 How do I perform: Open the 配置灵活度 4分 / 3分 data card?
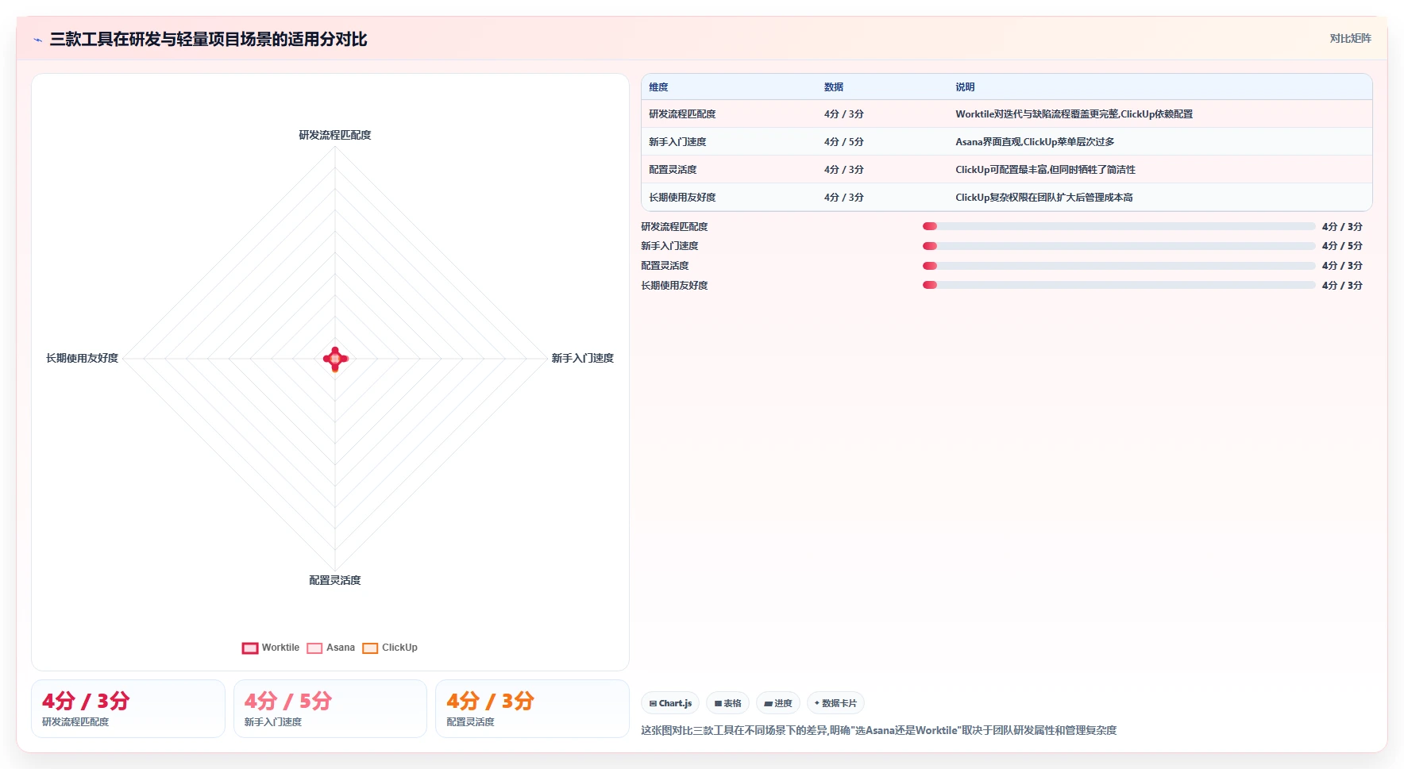coord(532,709)
